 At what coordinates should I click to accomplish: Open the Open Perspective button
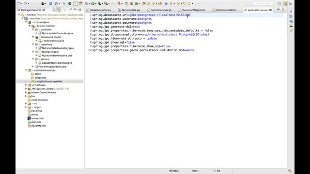(279, 4)
